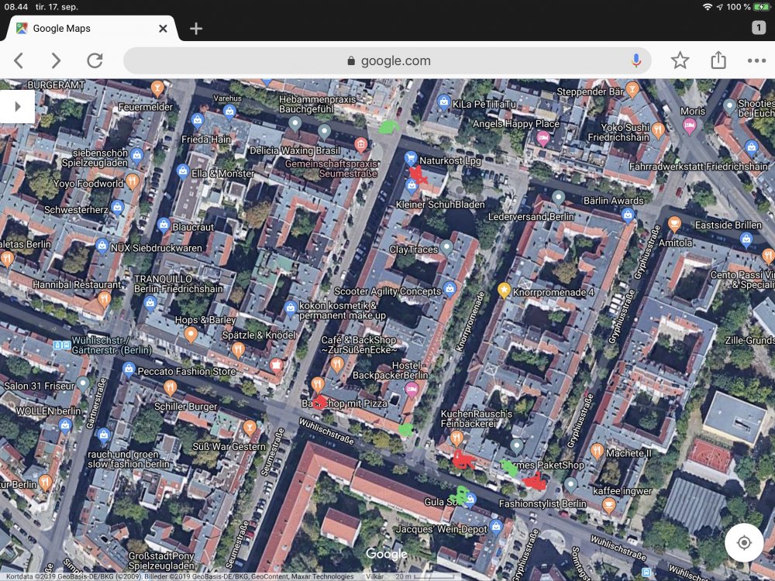Tap the browser forward arrow
Viewport: 775px width, 581px height.
pos(56,60)
